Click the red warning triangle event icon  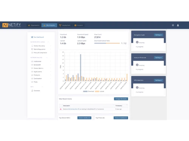61,109
